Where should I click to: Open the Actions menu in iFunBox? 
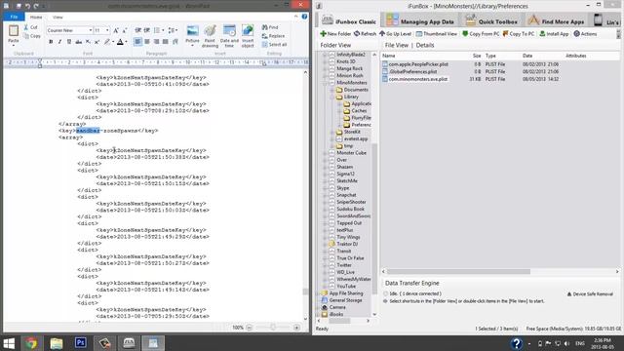coord(585,34)
